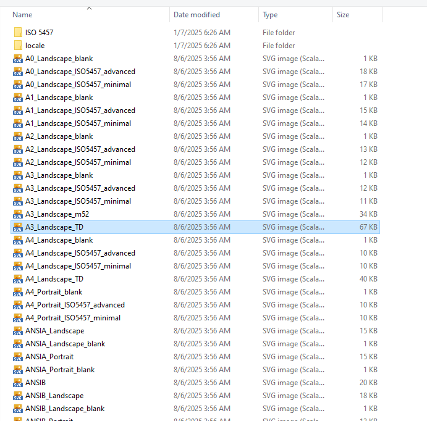Click the locale folder name
The image size is (427, 421).
[35, 46]
